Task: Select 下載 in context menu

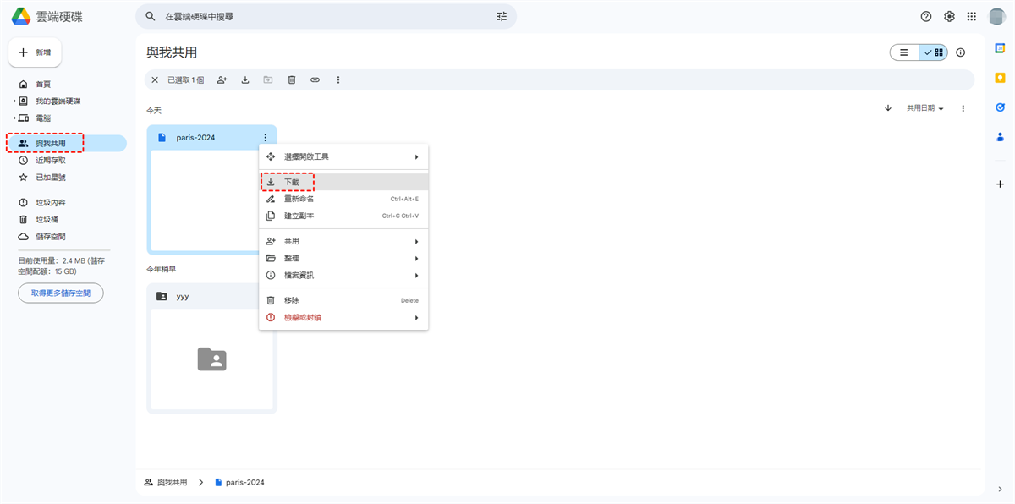Action: click(x=343, y=182)
